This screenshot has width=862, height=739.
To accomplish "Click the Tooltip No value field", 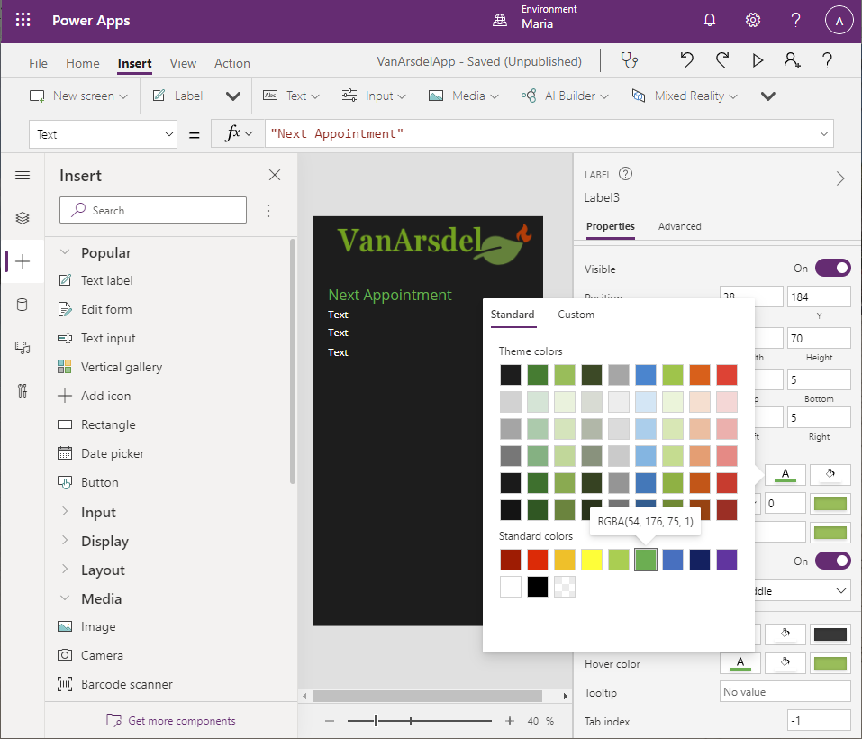I will click(785, 692).
